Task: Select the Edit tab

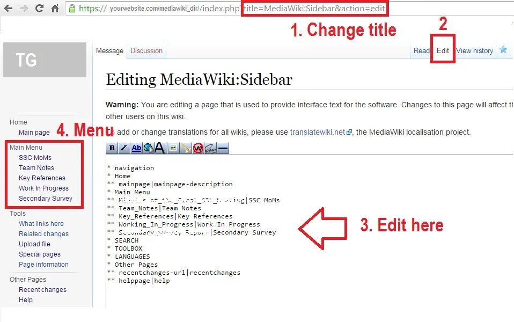Action: (443, 51)
